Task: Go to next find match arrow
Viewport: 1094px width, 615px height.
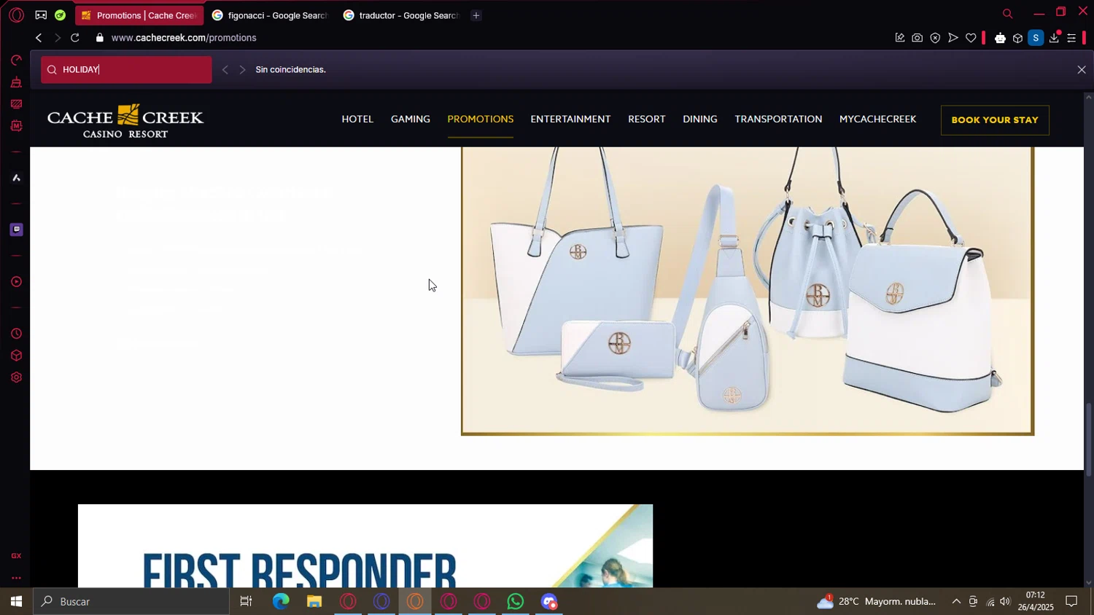Action: tap(243, 70)
